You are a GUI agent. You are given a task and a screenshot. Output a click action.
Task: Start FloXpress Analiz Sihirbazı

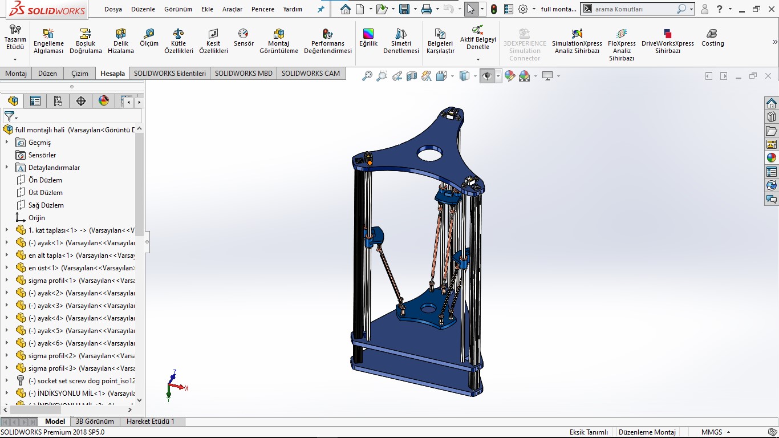(x=622, y=44)
